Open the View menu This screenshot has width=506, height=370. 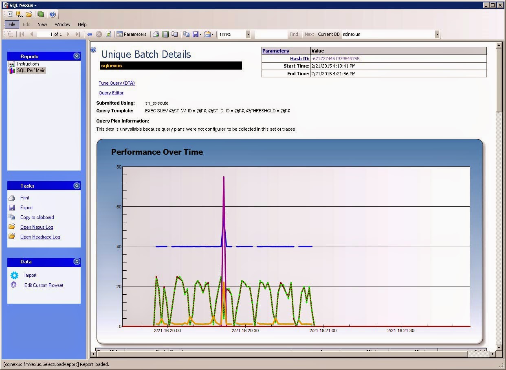tap(42, 24)
